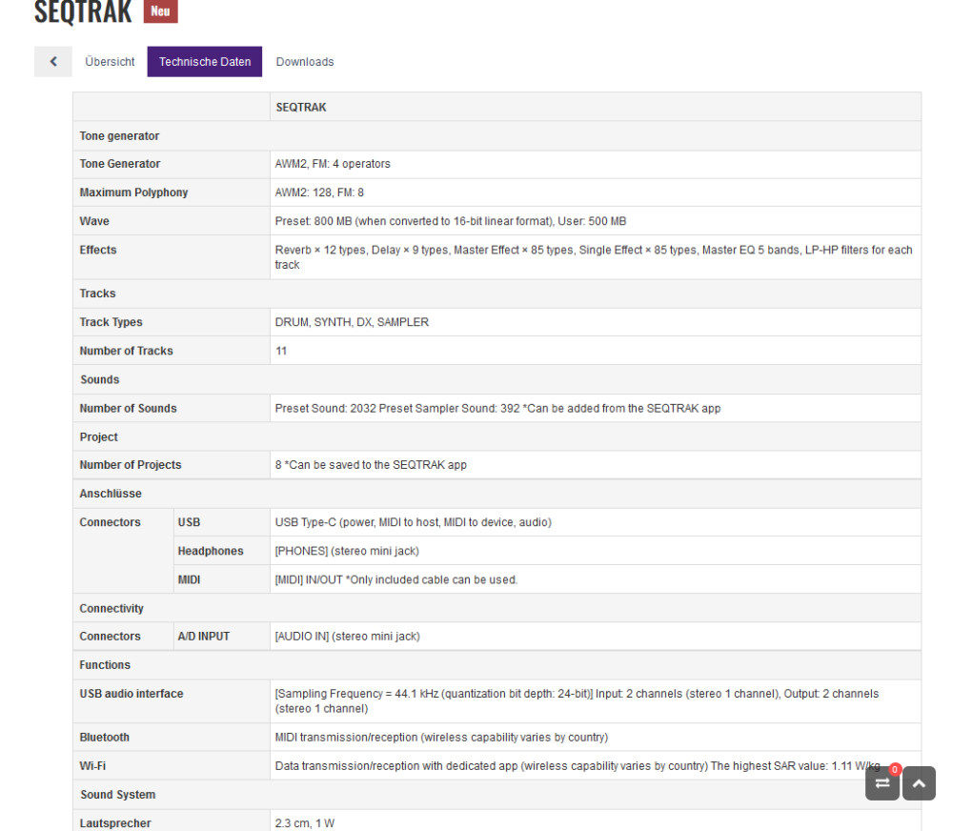Click the '2.3 cm, 1 W' value
This screenshot has width=972, height=831.
coord(305,823)
